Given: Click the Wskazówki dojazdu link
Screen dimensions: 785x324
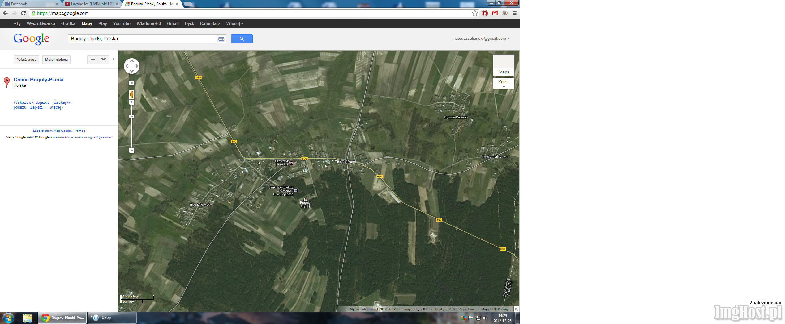Looking at the screenshot, I should point(32,102).
